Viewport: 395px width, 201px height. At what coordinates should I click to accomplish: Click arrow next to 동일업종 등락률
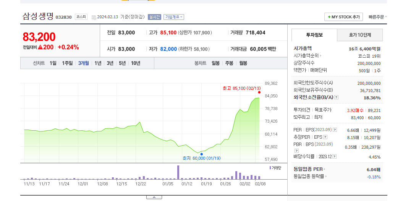(326, 176)
